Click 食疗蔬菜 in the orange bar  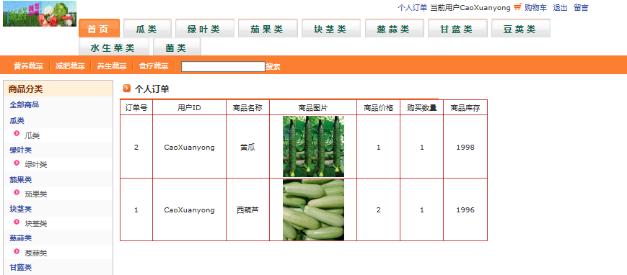click(154, 66)
